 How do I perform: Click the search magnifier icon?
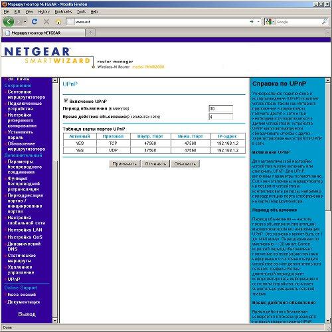[325, 22]
